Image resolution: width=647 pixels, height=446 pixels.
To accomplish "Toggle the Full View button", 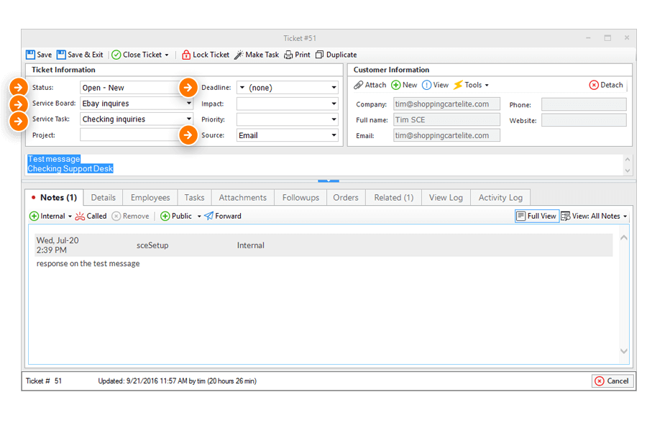I will click(x=537, y=216).
